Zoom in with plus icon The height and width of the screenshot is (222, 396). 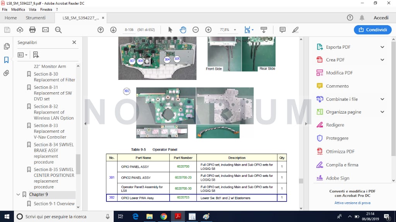pyautogui.click(x=208, y=30)
